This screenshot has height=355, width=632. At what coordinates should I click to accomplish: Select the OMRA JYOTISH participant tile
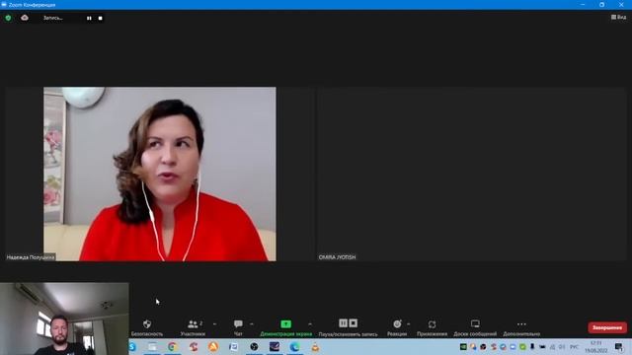point(471,174)
